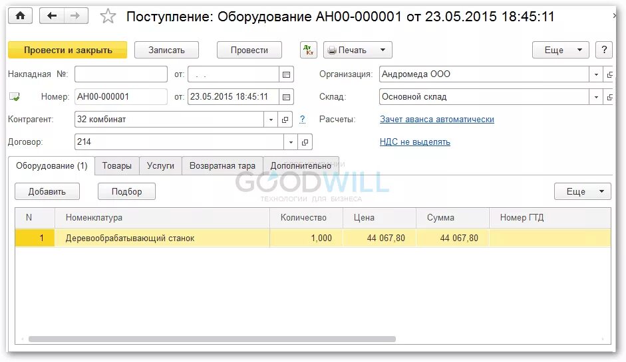Click Склад field Основной склад
Viewport: 626px width, 362px height.
pyautogui.click(x=484, y=97)
